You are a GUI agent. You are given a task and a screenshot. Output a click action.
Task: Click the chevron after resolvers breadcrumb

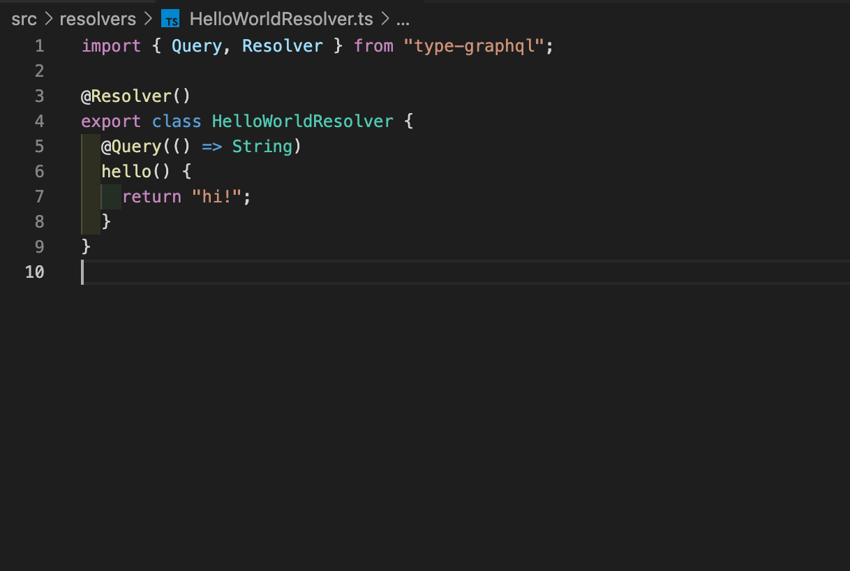click(x=147, y=19)
